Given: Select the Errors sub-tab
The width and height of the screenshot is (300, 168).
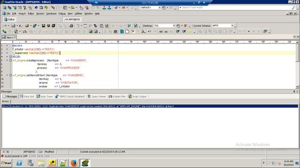Looking at the screenshot, I should 5,102.
